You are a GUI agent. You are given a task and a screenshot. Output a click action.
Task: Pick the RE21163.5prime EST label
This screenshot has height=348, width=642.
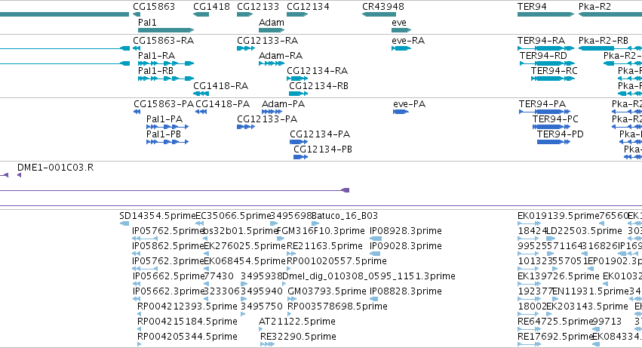pos(324,246)
